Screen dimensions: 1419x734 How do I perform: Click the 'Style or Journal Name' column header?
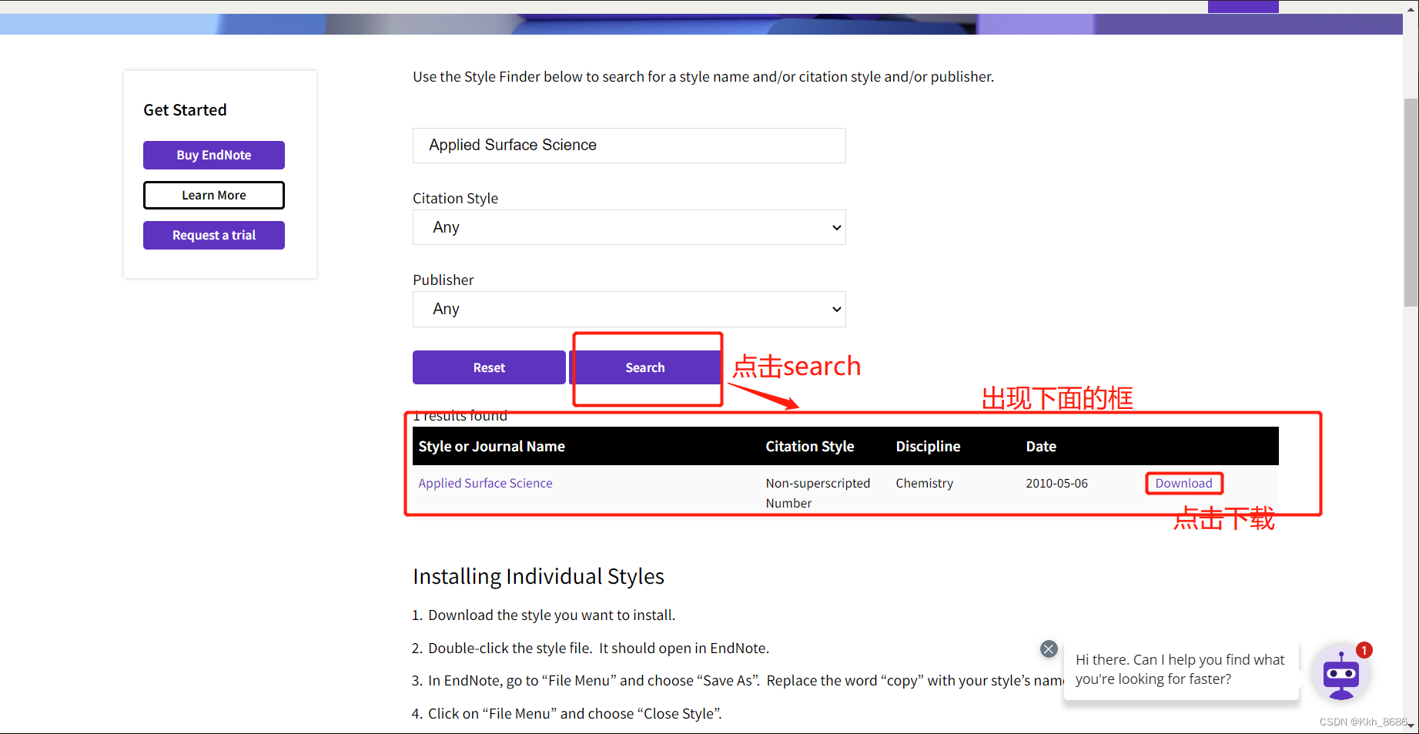click(491, 446)
